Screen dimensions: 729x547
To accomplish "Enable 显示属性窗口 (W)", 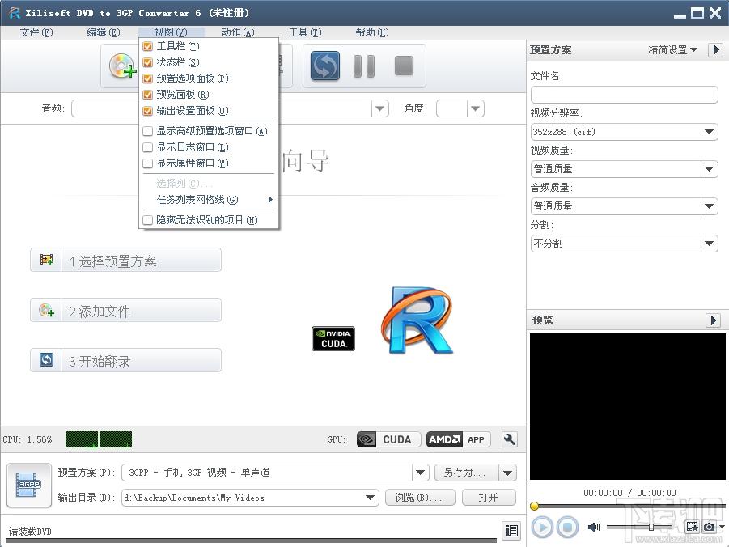I will [x=148, y=163].
